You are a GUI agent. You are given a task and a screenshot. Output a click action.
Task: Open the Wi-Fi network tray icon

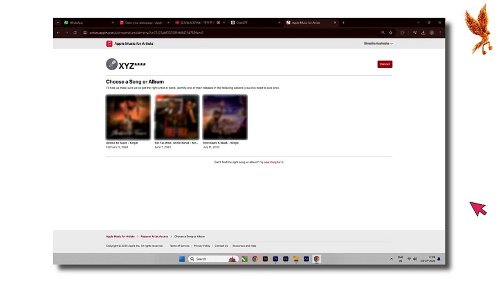[x=409, y=259]
